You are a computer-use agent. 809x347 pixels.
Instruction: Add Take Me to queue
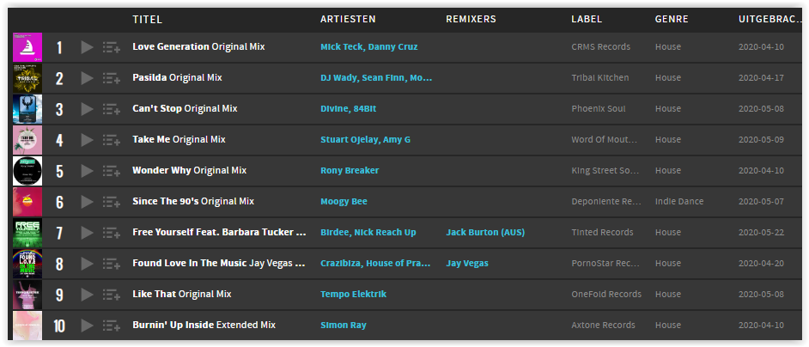point(112,140)
